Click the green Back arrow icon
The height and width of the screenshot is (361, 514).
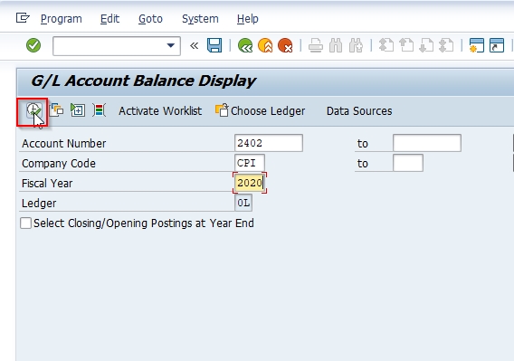click(245, 45)
